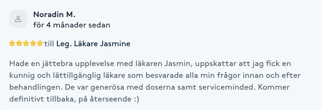Open the Leg. Läkare Jasmine link
Screen dimensions: 322x110
coord(93,44)
